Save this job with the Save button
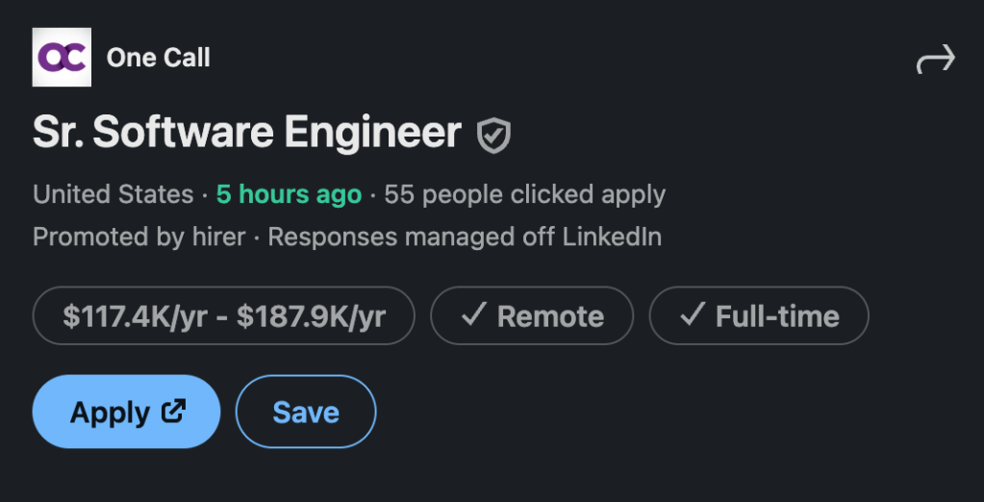Viewport: 984px width, 502px height. [306, 413]
